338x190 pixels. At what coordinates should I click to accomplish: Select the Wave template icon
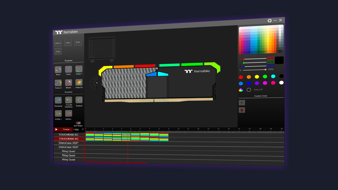coord(58,70)
